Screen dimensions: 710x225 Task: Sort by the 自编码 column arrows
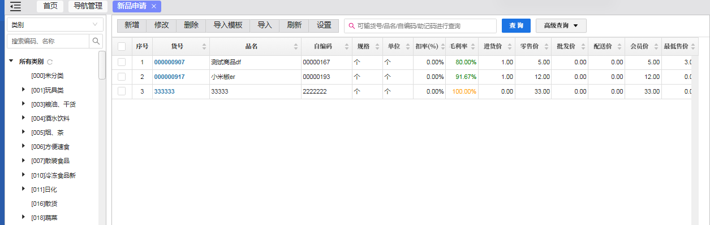pos(347,47)
